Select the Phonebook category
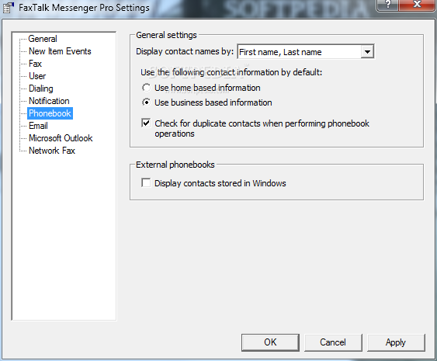 point(50,113)
